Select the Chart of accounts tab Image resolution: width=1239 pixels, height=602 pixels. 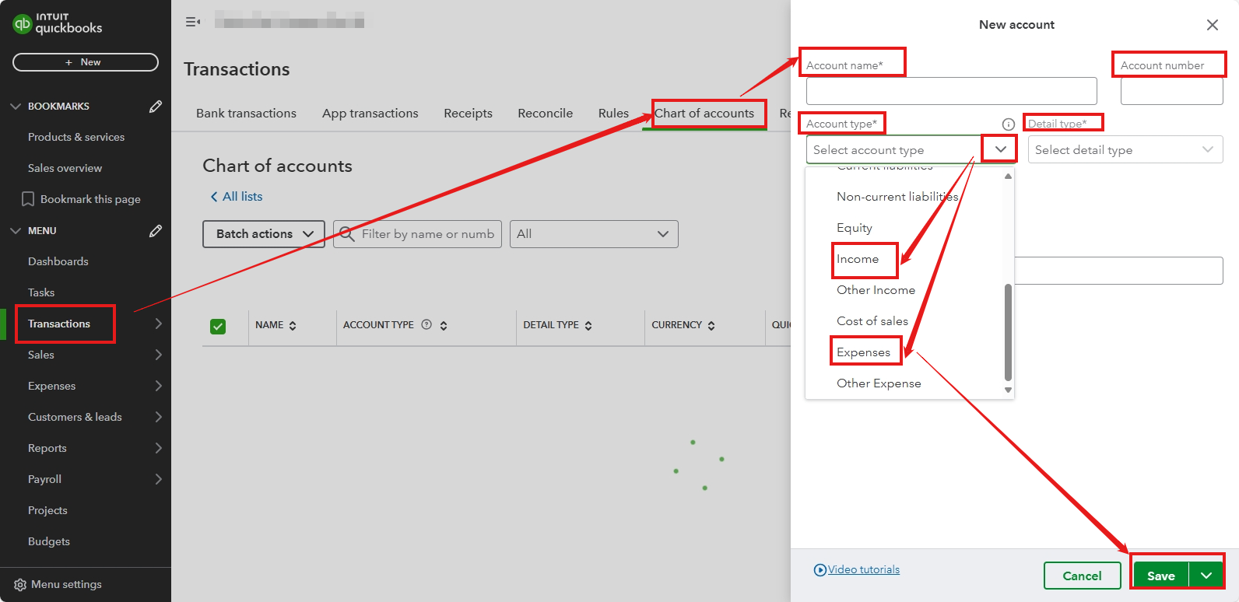coord(704,114)
